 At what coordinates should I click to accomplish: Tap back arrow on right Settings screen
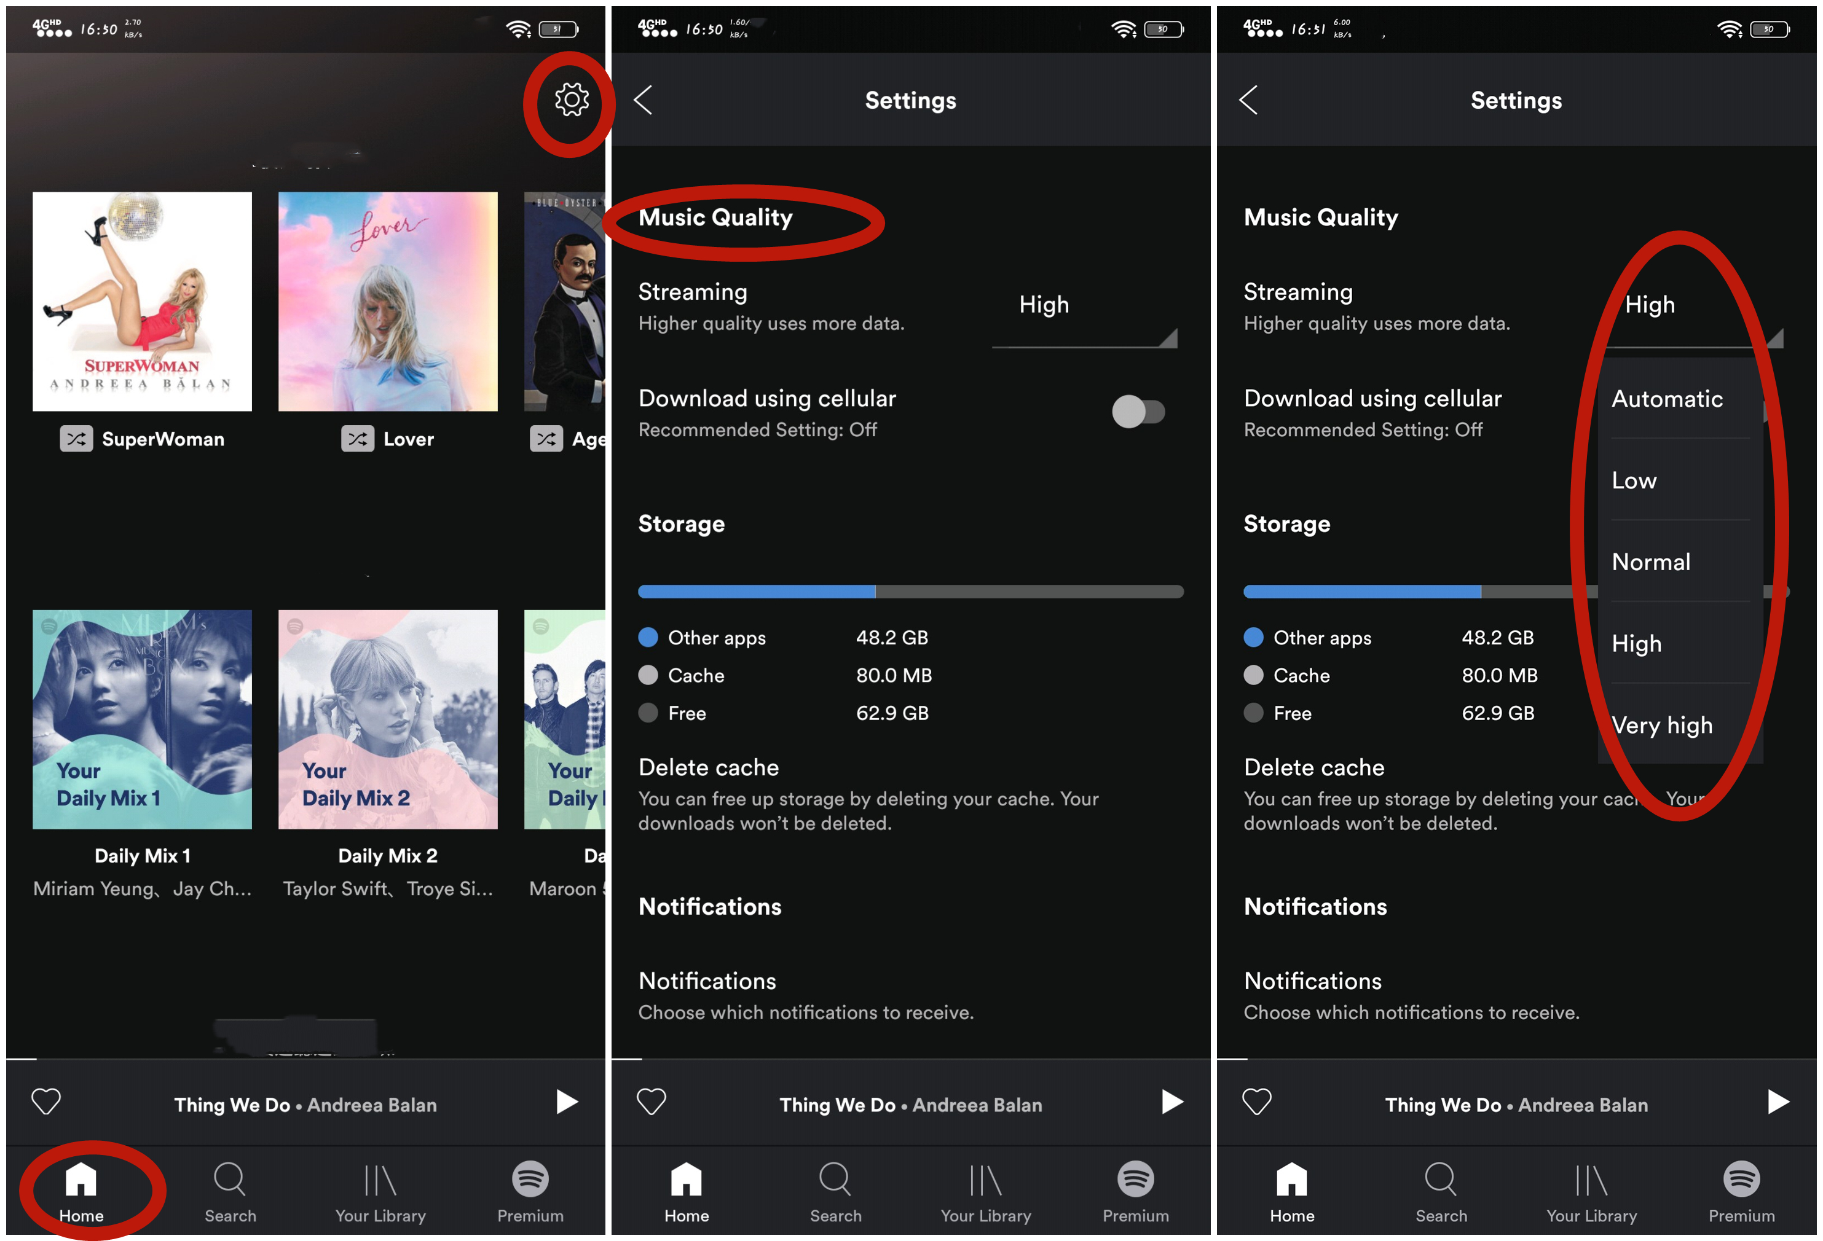coord(1249,100)
